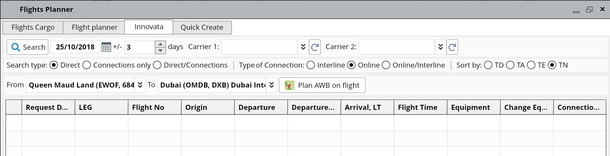Expand the Carrier 2 dropdown
The image size is (610, 156).
(x=440, y=47)
